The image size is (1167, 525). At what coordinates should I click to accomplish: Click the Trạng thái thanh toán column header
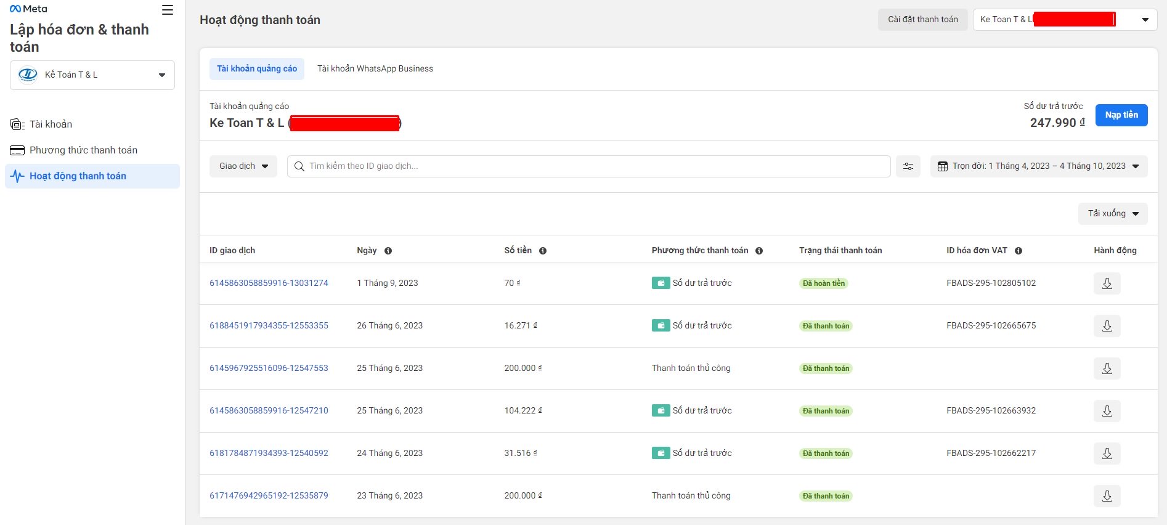[840, 251]
